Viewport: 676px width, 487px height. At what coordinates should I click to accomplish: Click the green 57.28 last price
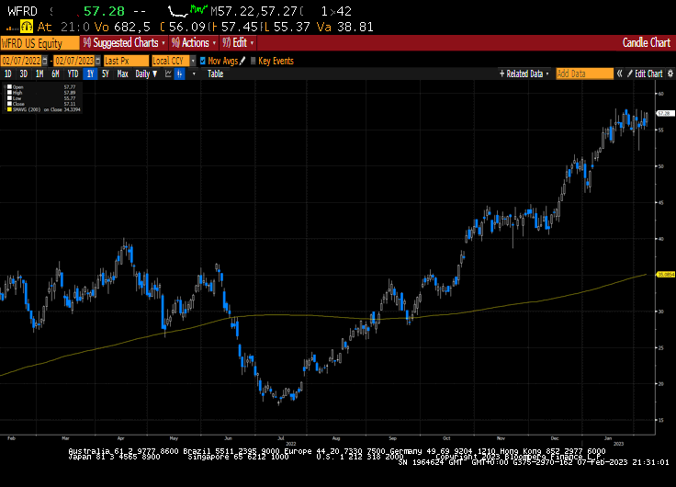pyautogui.click(x=104, y=11)
